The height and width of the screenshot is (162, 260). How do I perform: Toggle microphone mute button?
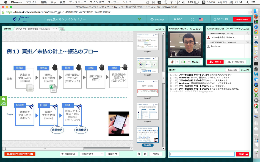click(172, 62)
